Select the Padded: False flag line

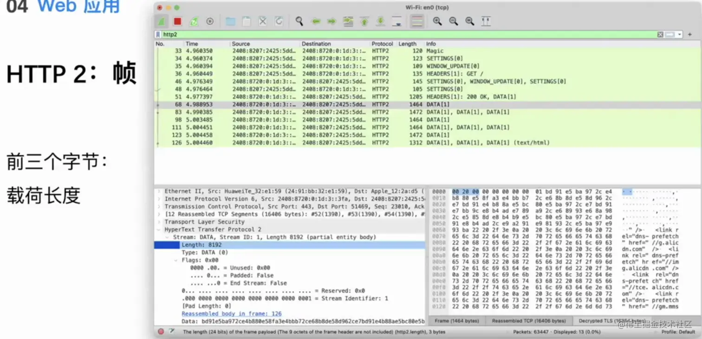[232, 275]
